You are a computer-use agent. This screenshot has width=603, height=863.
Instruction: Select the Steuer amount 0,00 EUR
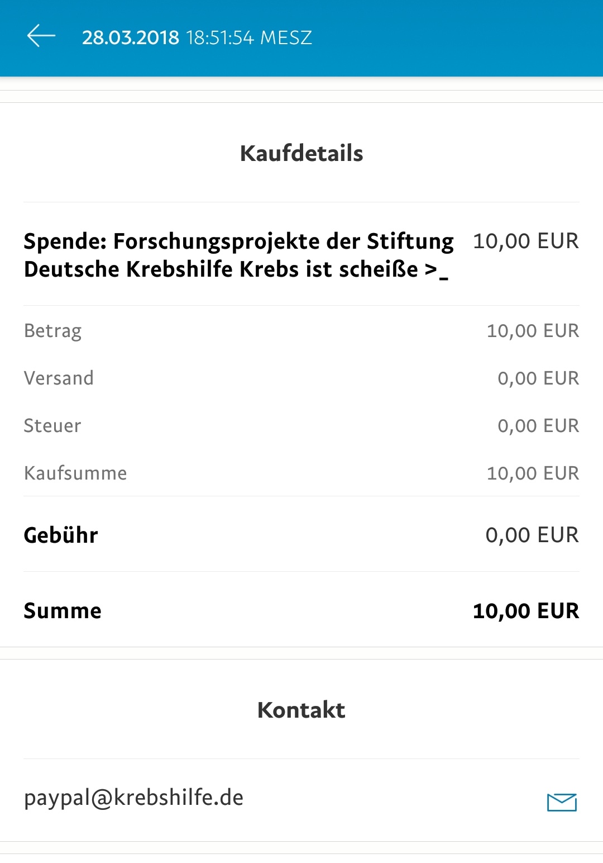pos(538,426)
